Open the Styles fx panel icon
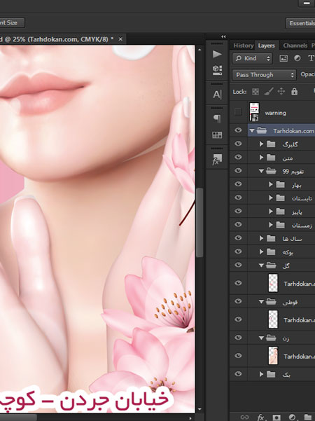This screenshot has width=315, height=421. coord(217,159)
